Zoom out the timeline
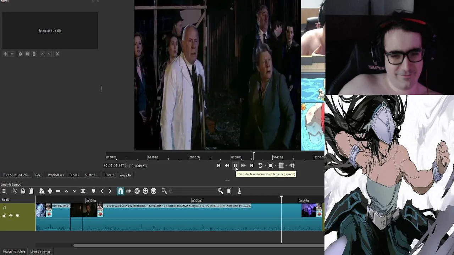The height and width of the screenshot is (255, 454). [x=164, y=191]
